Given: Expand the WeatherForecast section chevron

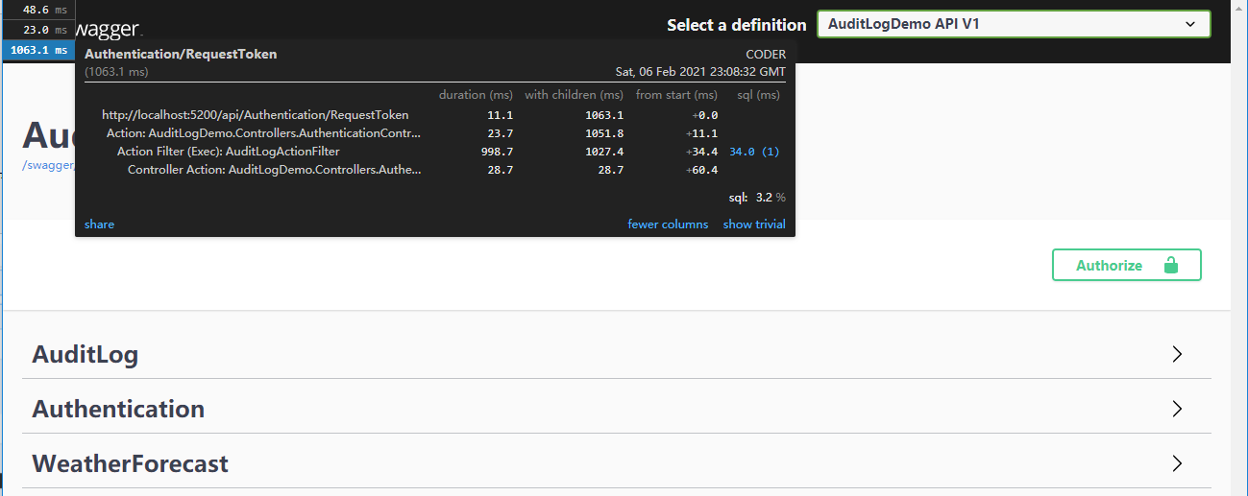Looking at the screenshot, I should (x=1177, y=463).
